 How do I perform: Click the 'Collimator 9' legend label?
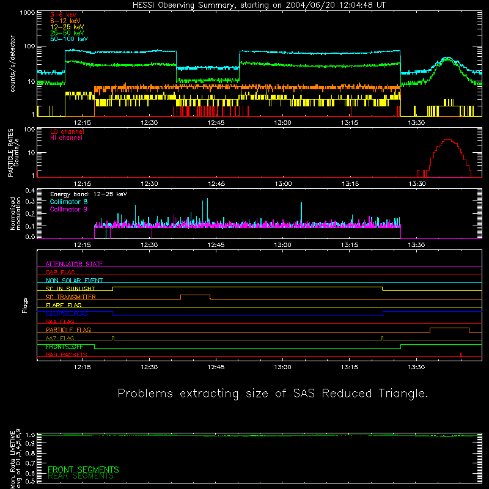pyautogui.click(x=68, y=209)
